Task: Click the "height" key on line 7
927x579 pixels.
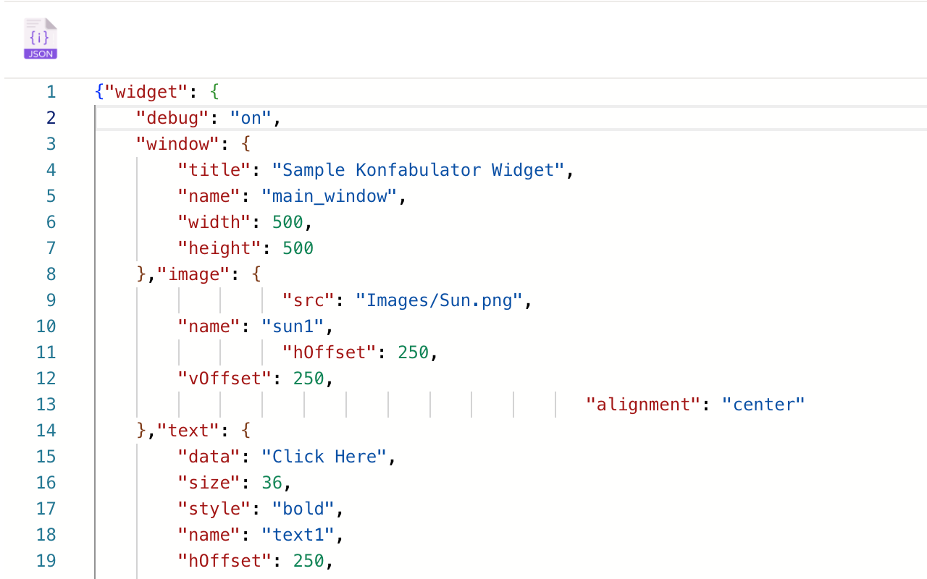Action: coord(220,248)
